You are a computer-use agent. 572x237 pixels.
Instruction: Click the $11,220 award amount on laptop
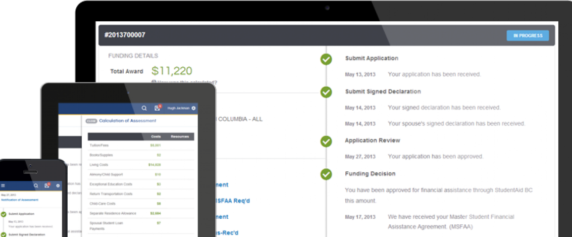[172, 71]
